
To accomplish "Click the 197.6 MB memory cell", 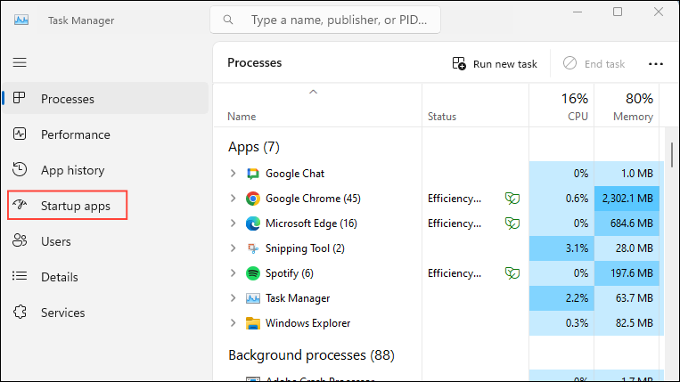I will tap(627, 273).
